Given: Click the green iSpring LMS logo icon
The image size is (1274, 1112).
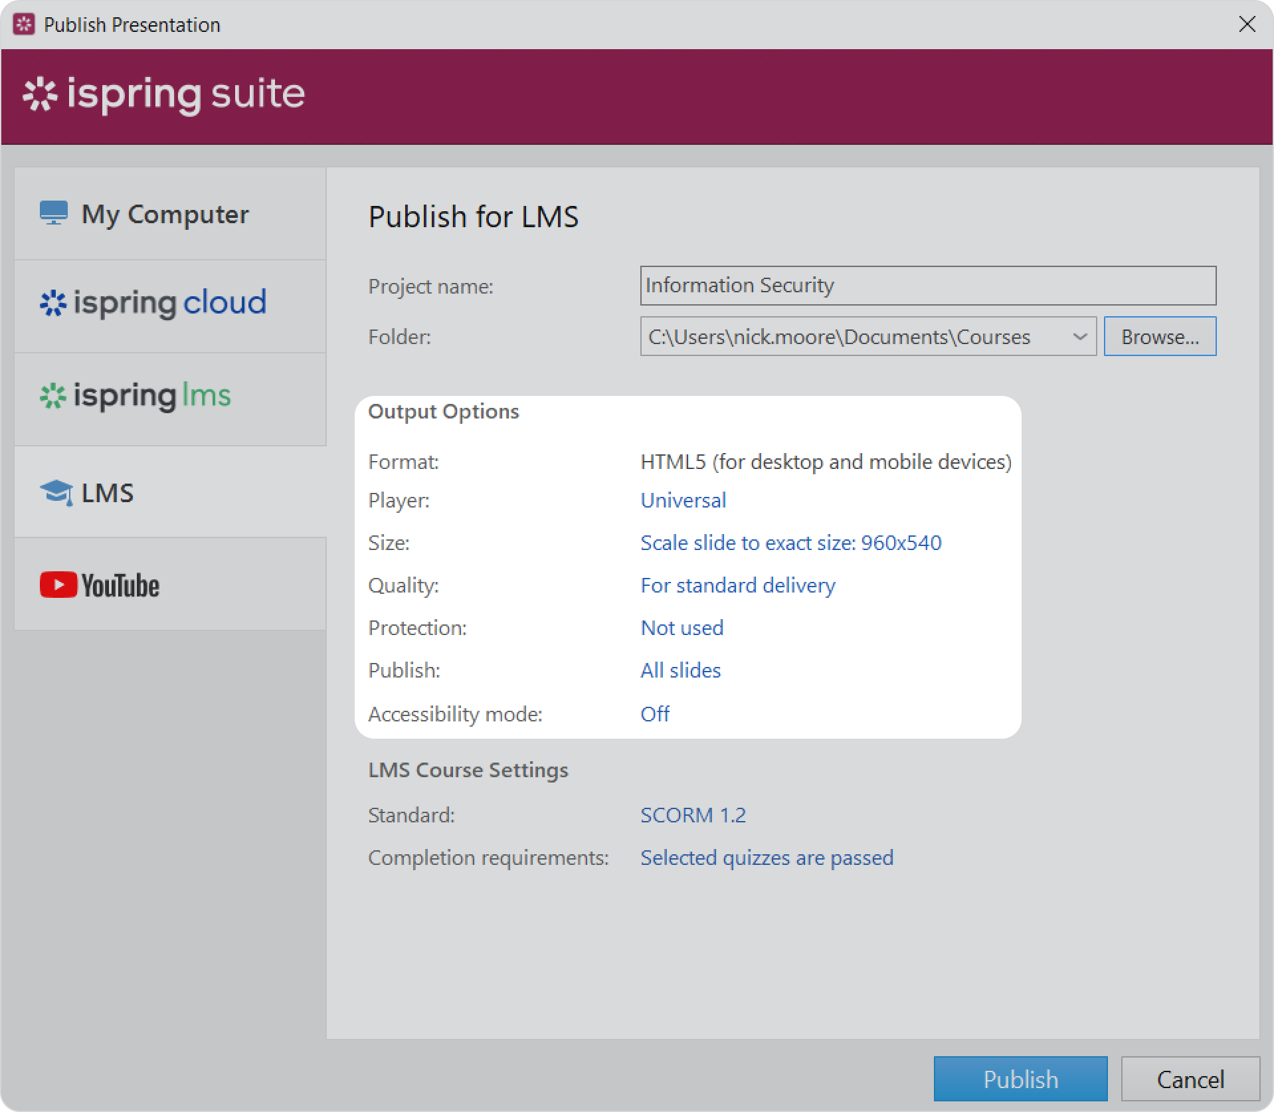Looking at the screenshot, I should coord(53,397).
